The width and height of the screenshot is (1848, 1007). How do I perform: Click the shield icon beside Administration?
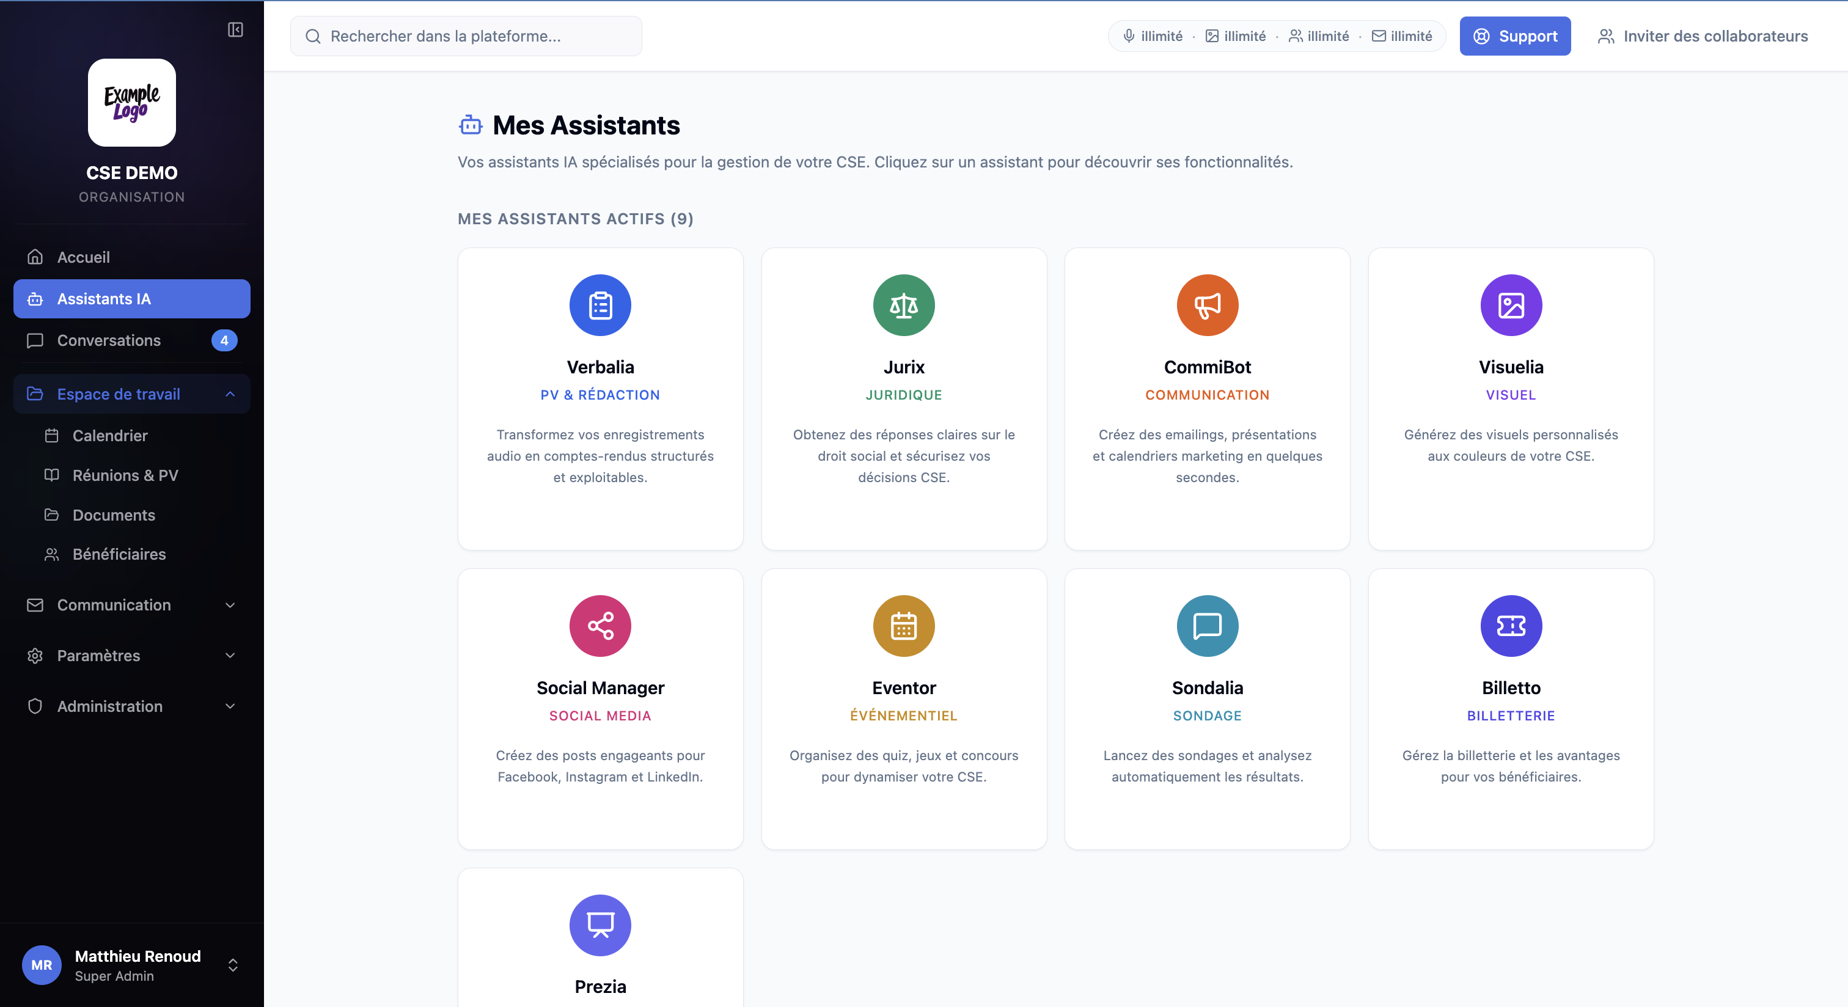35,706
